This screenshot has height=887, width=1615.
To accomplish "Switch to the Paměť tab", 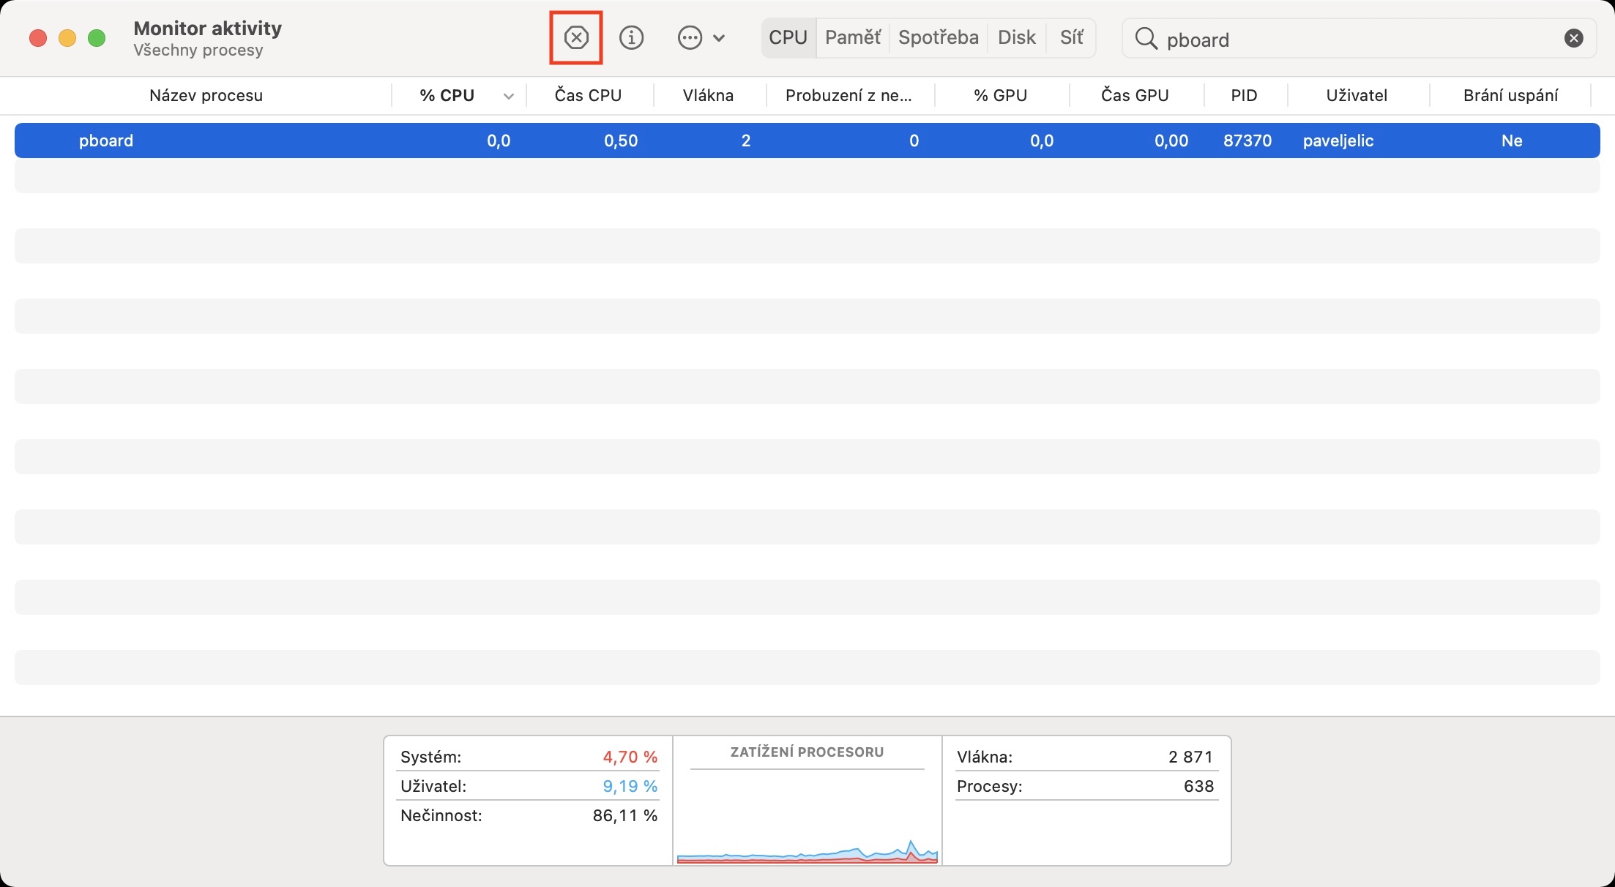I will (x=852, y=37).
